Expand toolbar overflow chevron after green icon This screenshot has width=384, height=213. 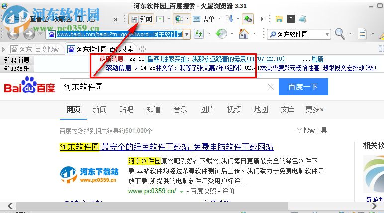point(261,19)
